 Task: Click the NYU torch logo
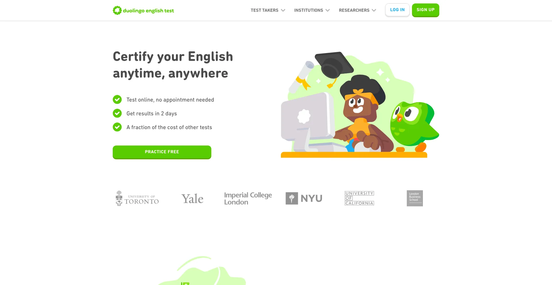[x=292, y=198]
